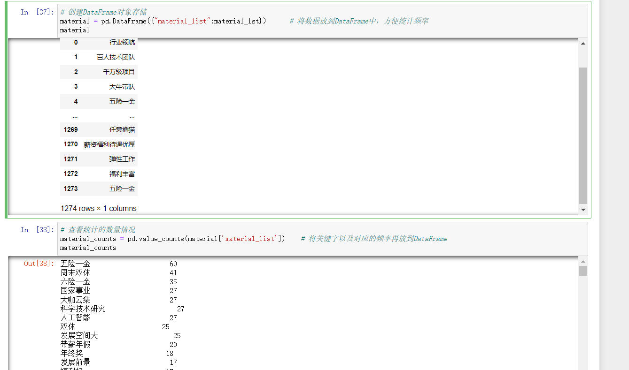
Task: Click the Out[38] output prompt
Action: coord(39,264)
